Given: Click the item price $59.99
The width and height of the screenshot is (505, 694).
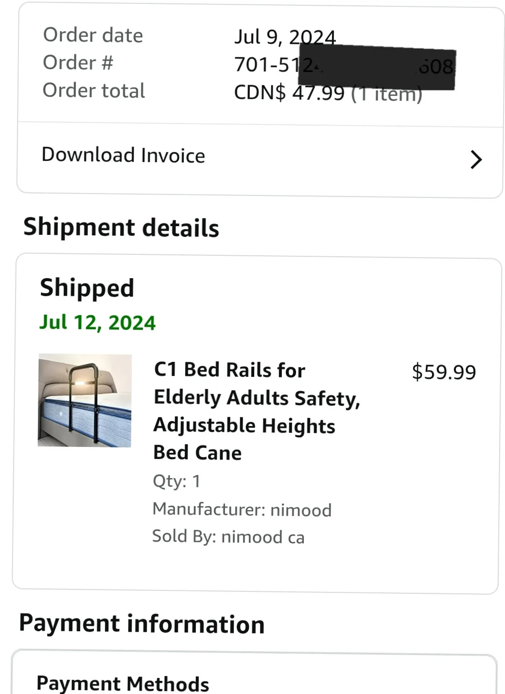Looking at the screenshot, I should (x=444, y=371).
